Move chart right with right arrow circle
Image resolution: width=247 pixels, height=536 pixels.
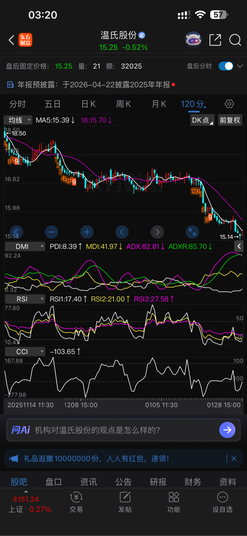[x=157, y=232]
